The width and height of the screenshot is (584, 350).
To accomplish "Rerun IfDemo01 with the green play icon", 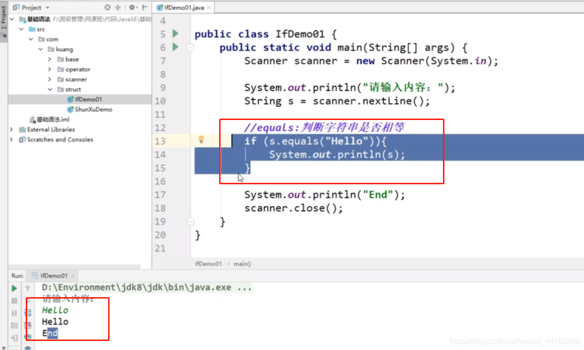I will (x=14, y=288).
